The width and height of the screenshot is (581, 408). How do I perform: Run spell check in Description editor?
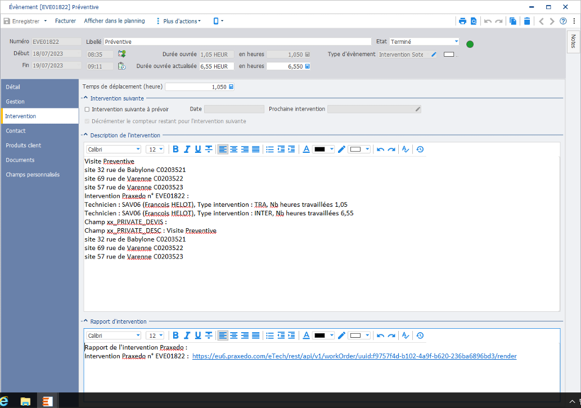(x=406, y=149)
